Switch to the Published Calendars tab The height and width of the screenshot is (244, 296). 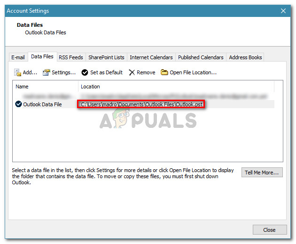[201, 57]
